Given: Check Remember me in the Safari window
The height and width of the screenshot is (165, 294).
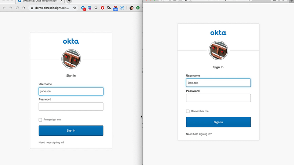Looking at the screenshot, I should (188, 111).
